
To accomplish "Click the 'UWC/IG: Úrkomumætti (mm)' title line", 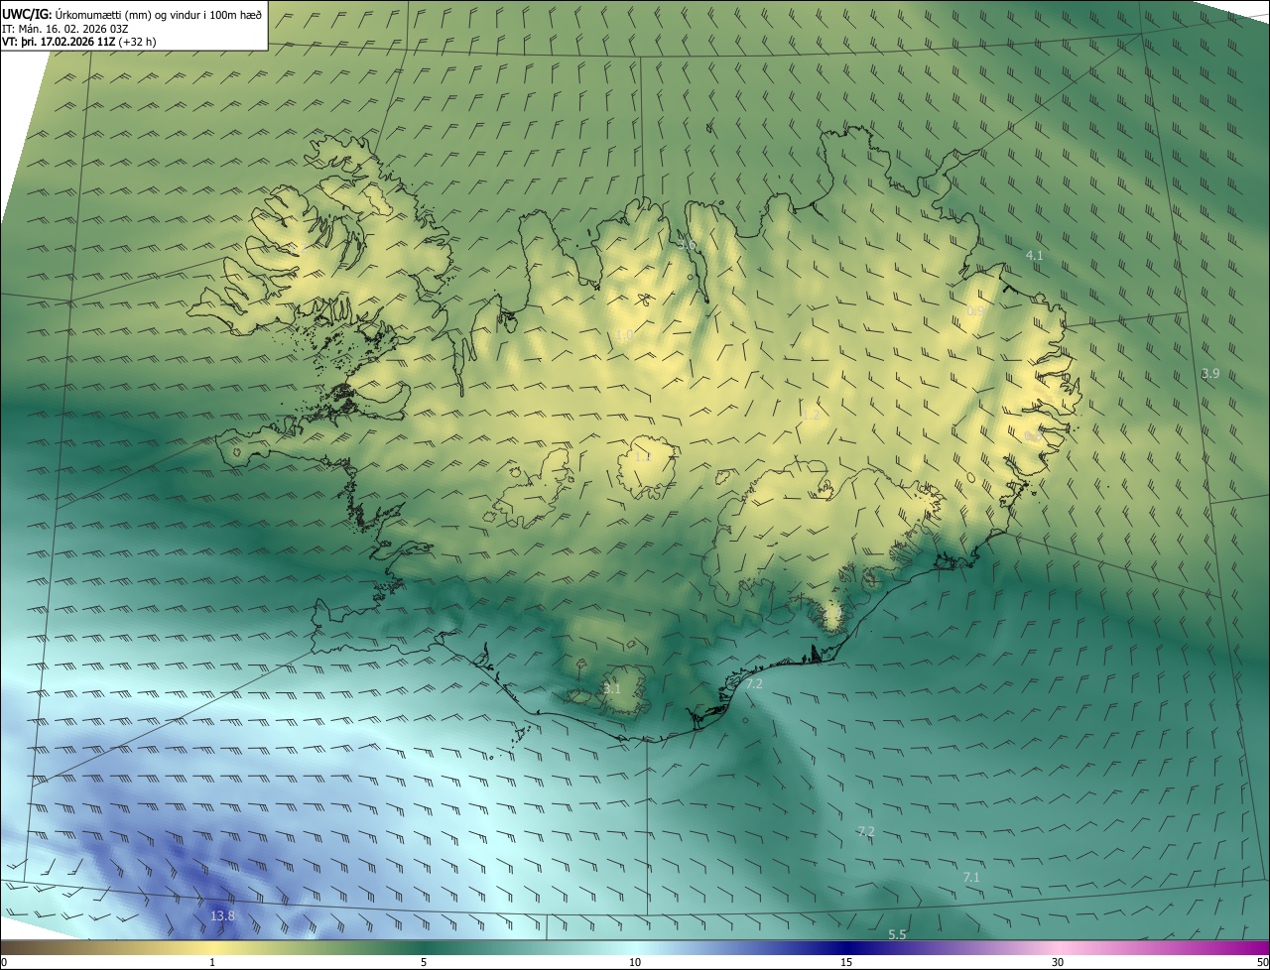I will tap(132, 14).
